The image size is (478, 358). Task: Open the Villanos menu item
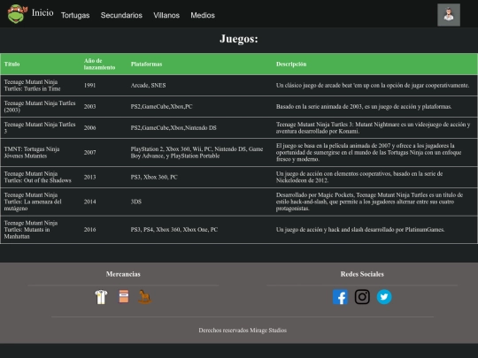[166, 15]
